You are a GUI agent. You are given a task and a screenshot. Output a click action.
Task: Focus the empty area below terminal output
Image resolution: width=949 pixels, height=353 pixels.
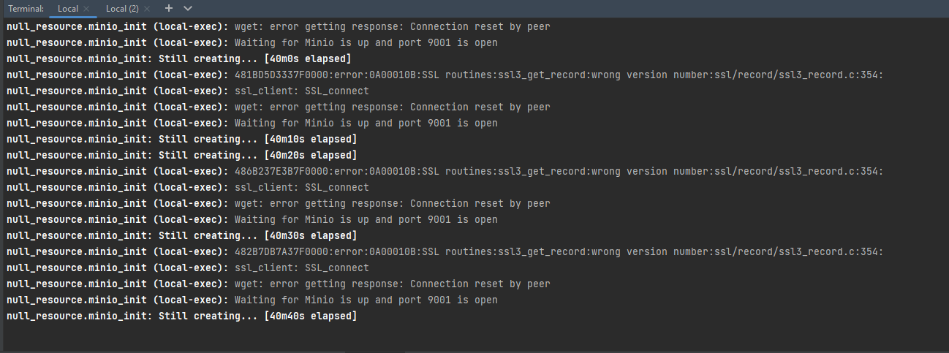[x=475, y=338]
